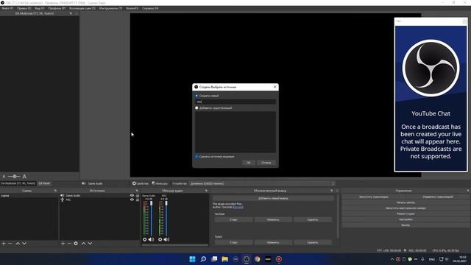Select the Add existing radio button

tap(196, 108)
